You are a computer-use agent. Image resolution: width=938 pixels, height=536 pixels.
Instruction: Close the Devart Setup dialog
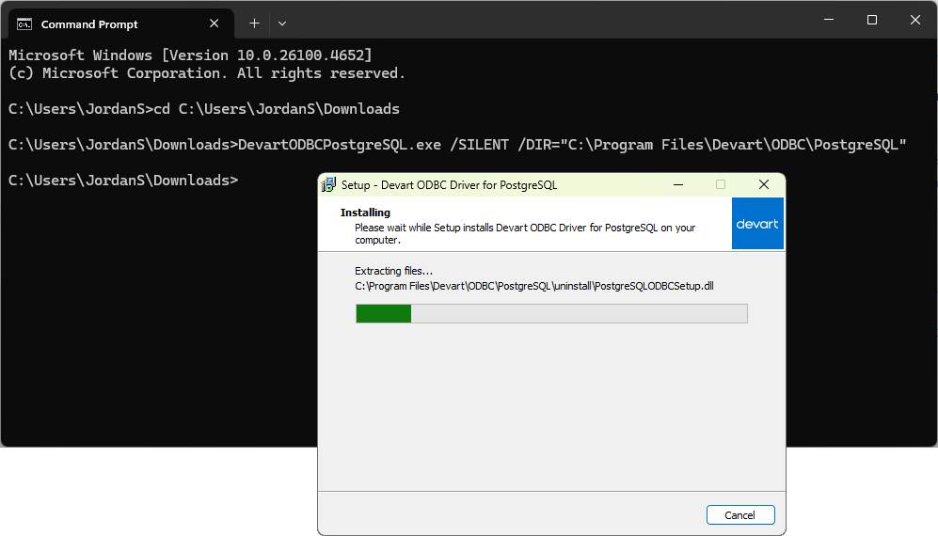(x=764, y=185)
